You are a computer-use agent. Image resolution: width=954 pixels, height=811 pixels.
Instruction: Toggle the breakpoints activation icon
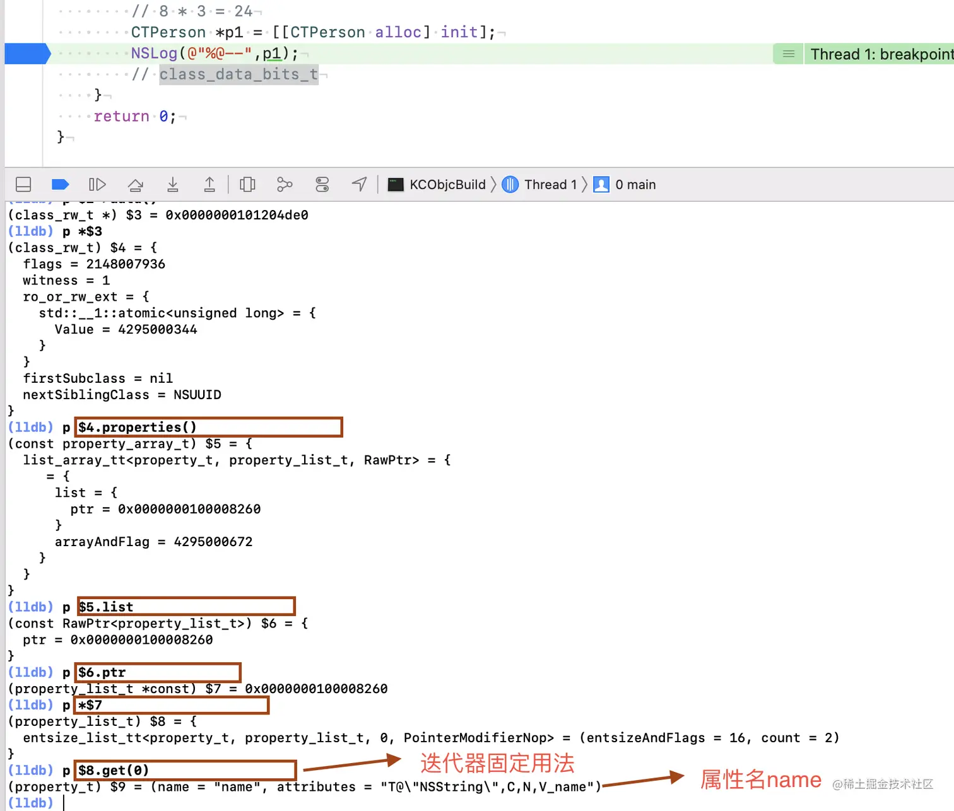pos(60,184)
